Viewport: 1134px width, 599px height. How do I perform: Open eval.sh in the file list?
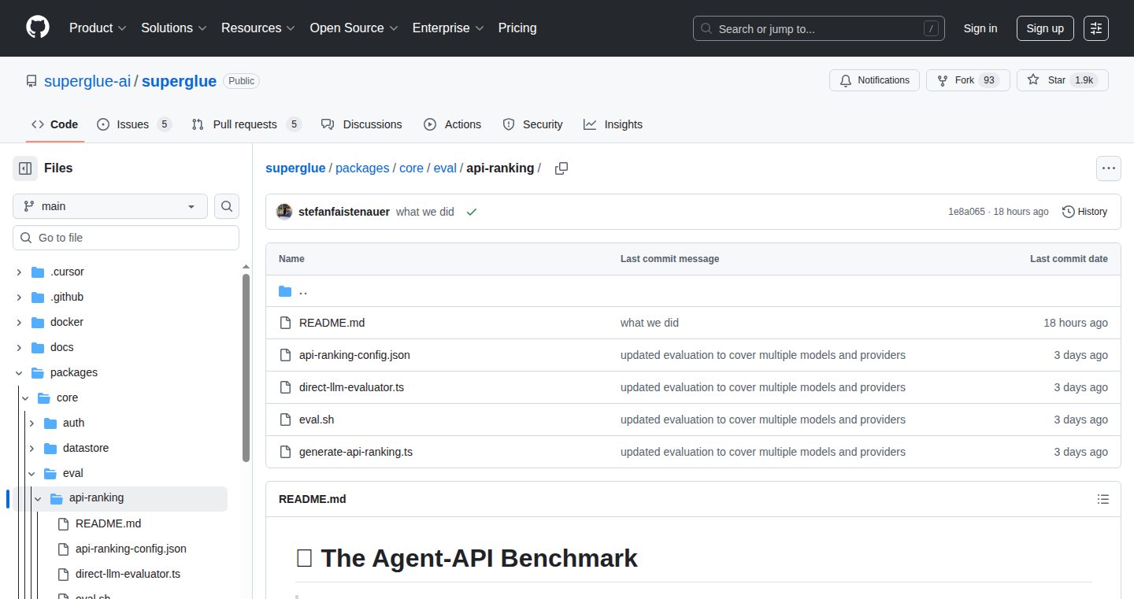pos(317,420)
